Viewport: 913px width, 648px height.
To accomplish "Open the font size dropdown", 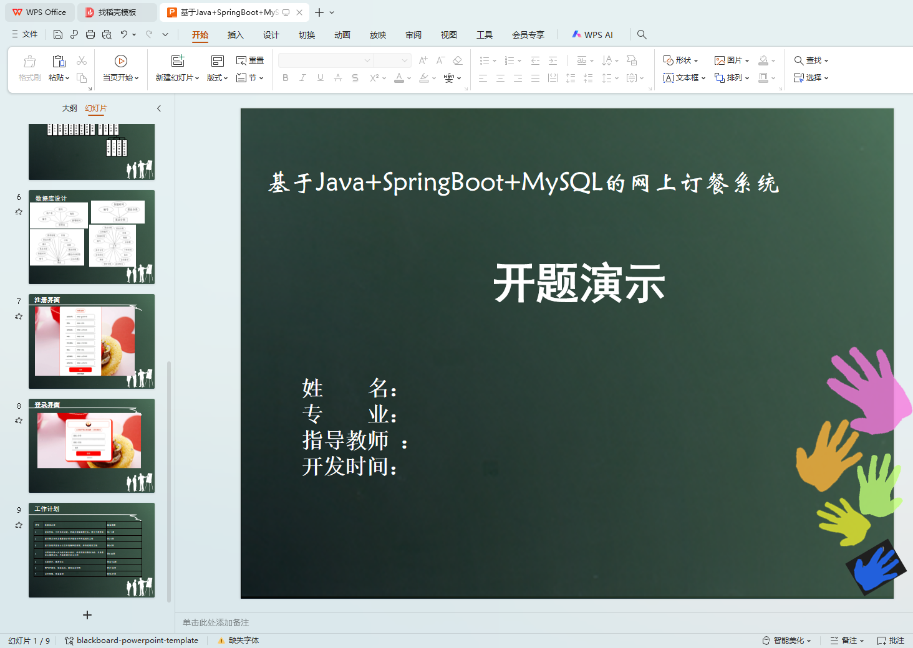I will point(405,60).
